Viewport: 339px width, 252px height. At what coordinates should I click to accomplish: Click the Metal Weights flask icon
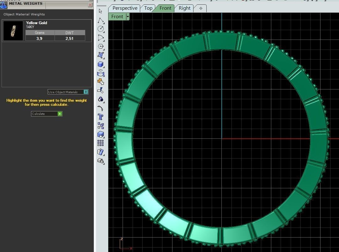click(x=3, y=5)
